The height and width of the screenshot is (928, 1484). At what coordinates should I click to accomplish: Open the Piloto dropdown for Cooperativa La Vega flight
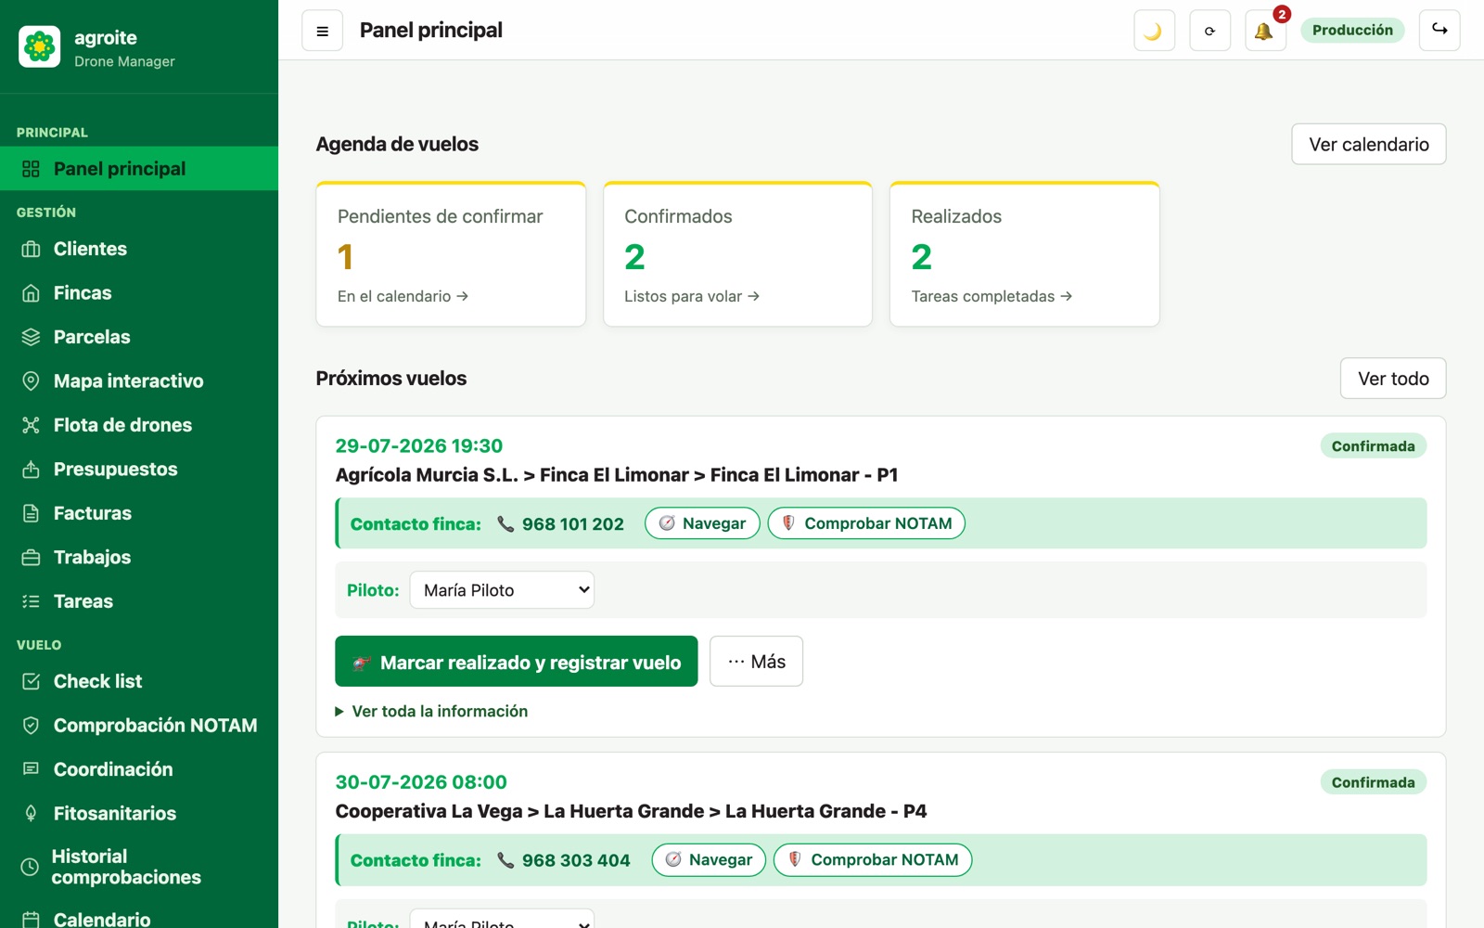point(502,919)
